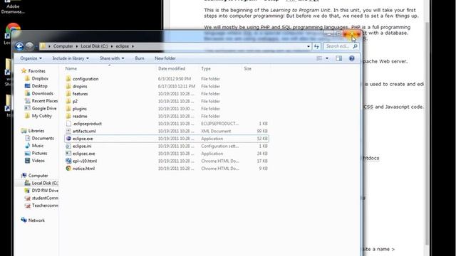
Task: Change view with the views icon
Action: pyautogui.click(x=319, y=58)
